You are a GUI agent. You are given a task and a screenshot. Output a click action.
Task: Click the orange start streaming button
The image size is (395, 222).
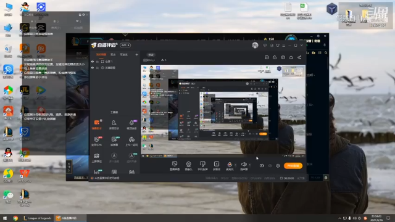tap(293, 166)
